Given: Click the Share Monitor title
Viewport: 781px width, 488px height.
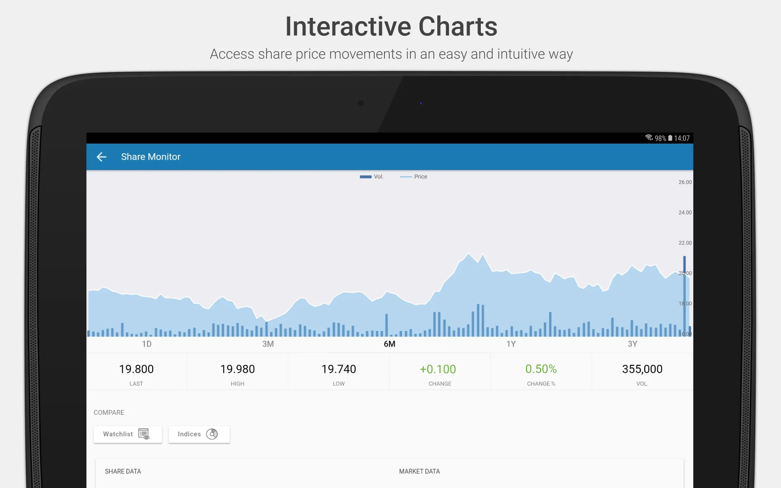Looking at the screenshot, I should click(x=151, y=157).
